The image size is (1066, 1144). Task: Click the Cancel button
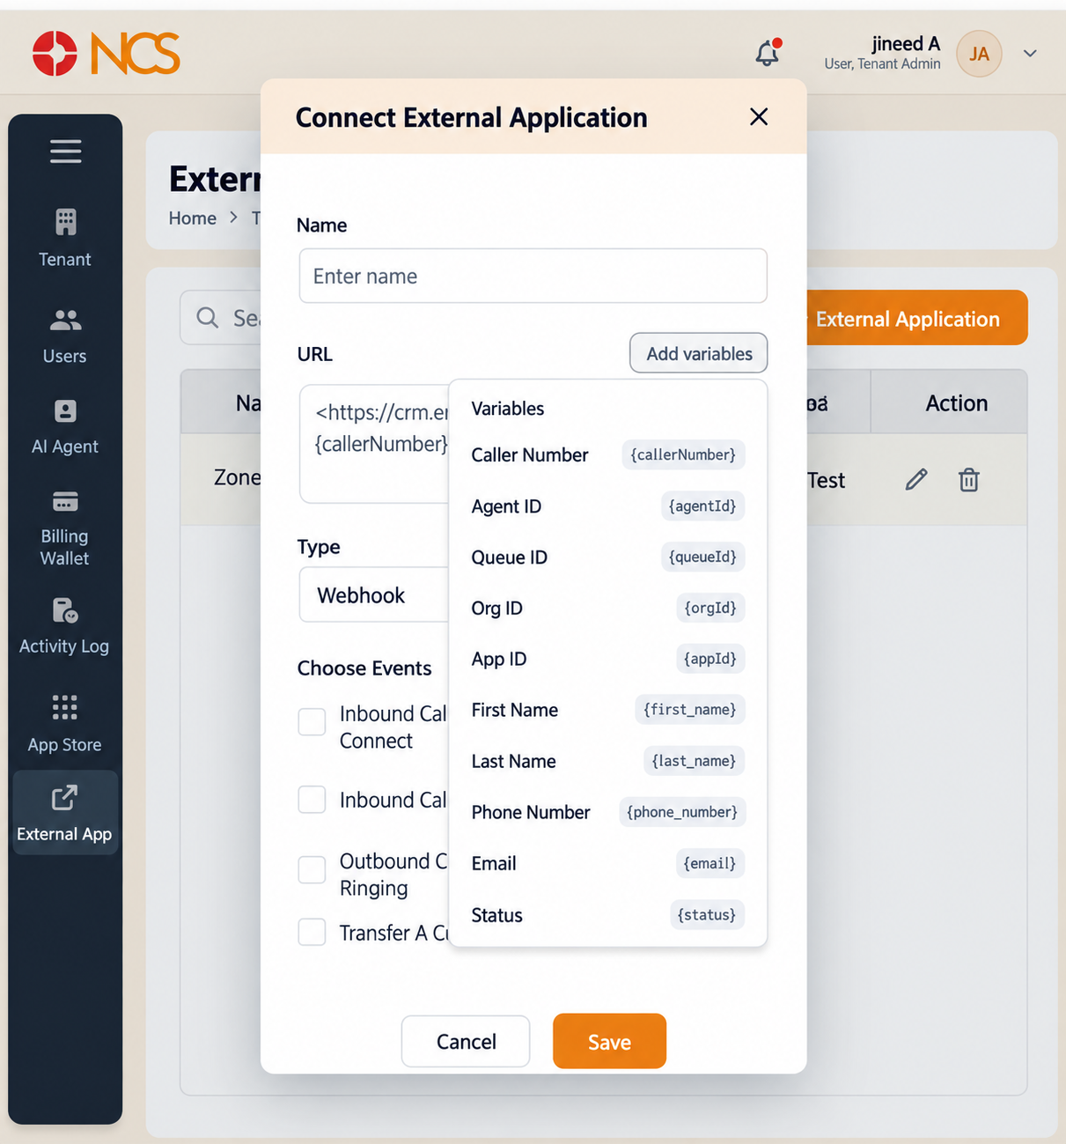[x=466, y=1041]
